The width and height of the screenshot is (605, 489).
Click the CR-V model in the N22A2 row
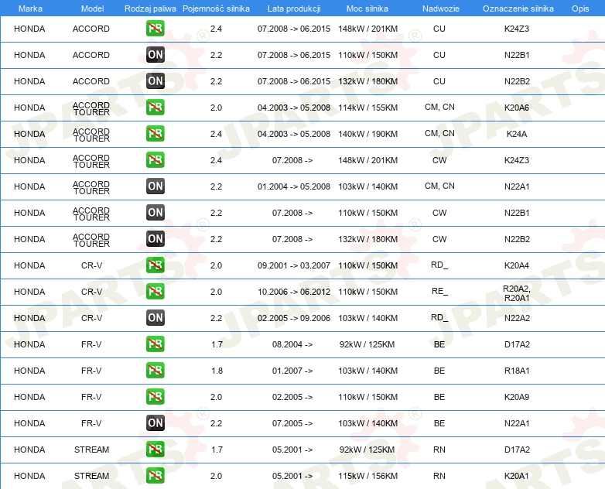91,318
